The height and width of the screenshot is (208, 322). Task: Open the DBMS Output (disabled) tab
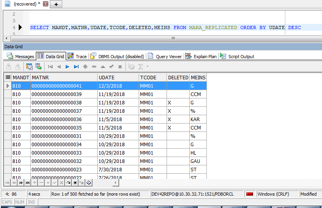pyautogui.click(x=117, y=56)
